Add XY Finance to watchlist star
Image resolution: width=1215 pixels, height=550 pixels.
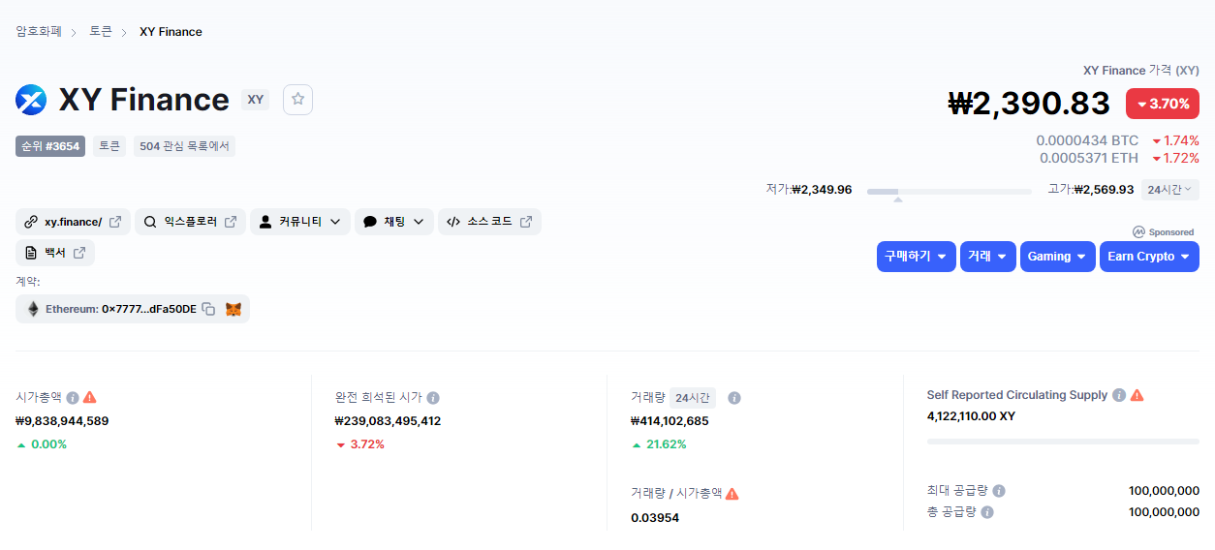tap(297, 100)
